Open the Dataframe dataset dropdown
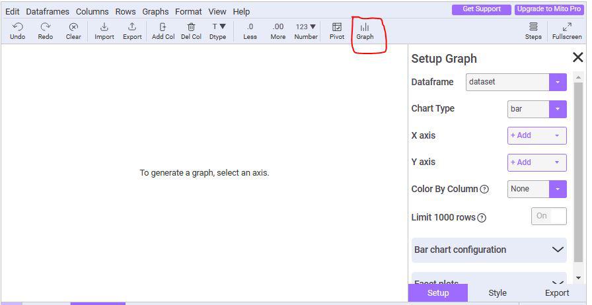The width and height of the screenshot is (592, 305). point(516,82)
